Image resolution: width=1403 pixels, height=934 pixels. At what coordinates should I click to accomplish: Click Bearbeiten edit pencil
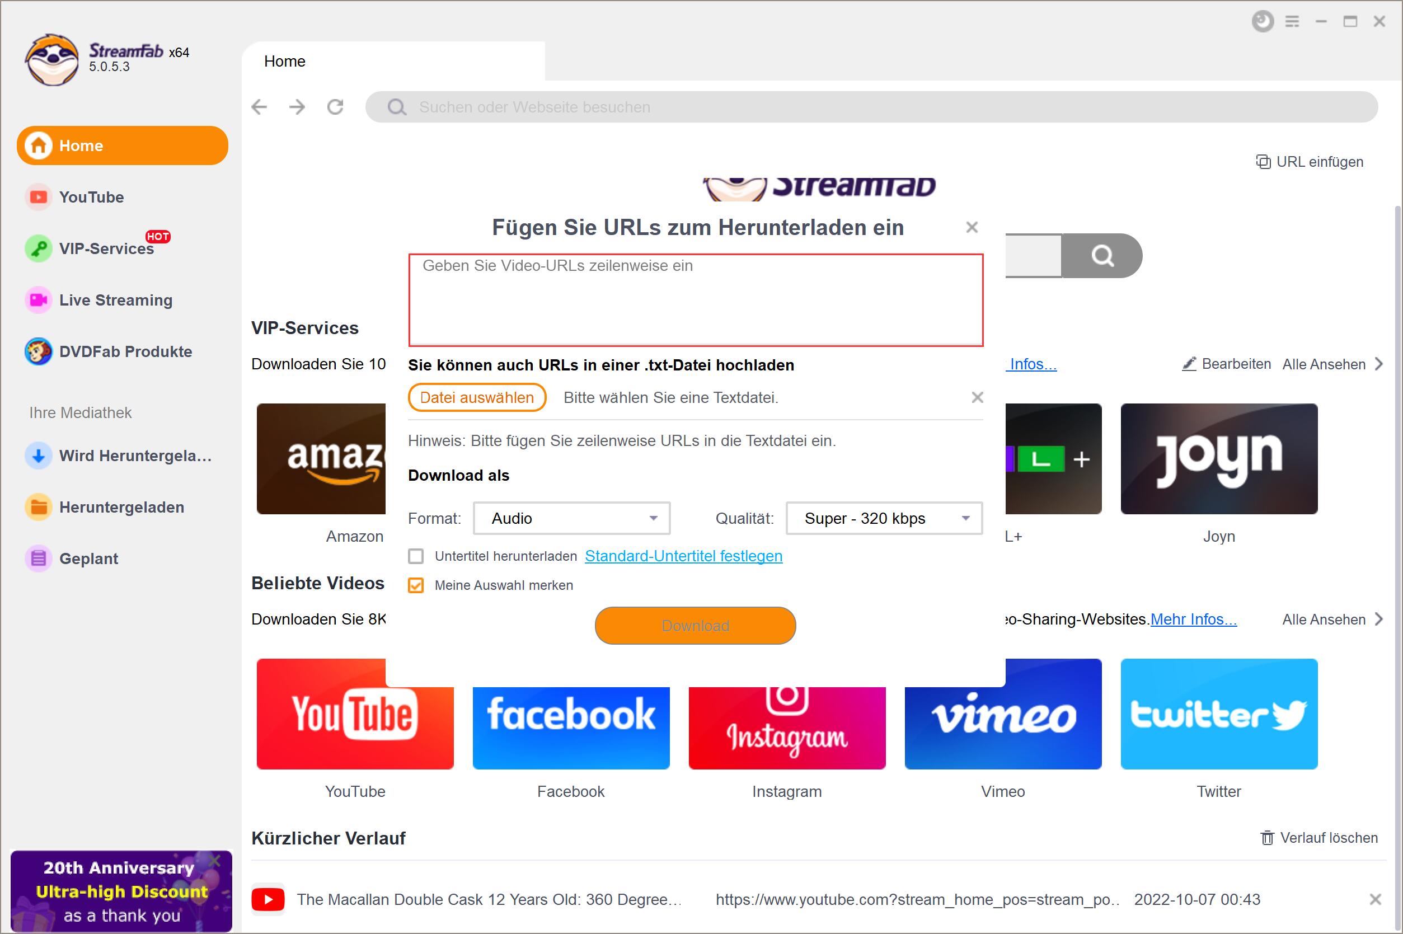(1226, 364)
